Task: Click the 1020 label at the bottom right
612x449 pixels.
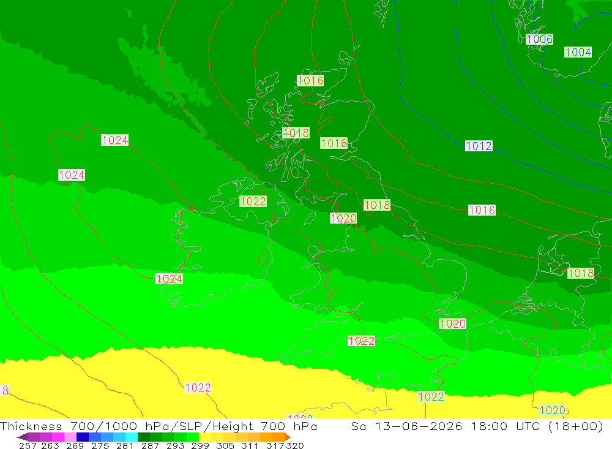Action: pos(552,410)
